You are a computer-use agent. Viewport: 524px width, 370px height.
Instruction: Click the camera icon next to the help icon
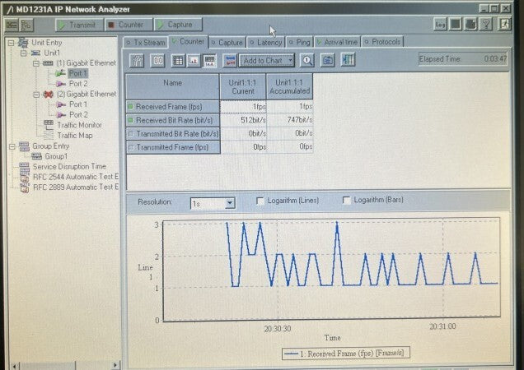coord(470,25)
